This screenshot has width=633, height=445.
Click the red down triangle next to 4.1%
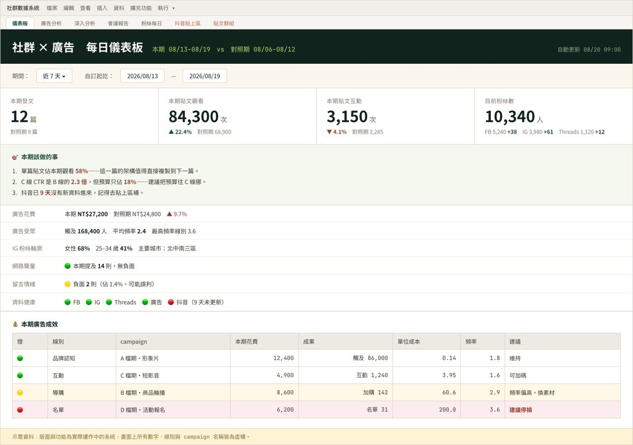[329, 132]
